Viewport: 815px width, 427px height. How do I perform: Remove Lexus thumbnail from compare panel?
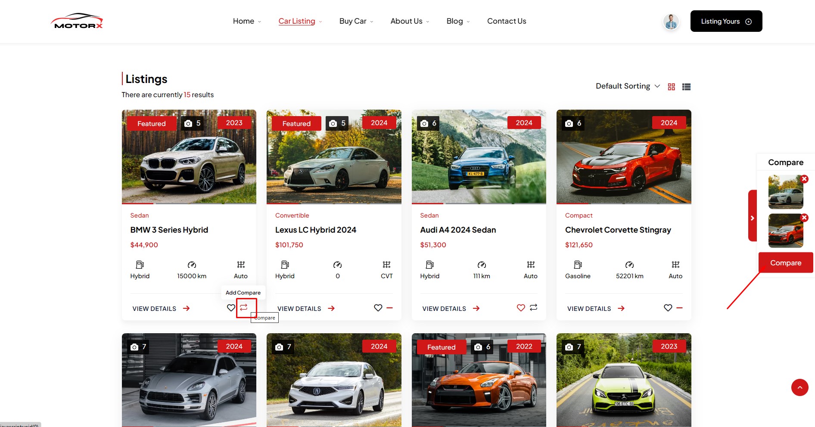tap(804, 179)
